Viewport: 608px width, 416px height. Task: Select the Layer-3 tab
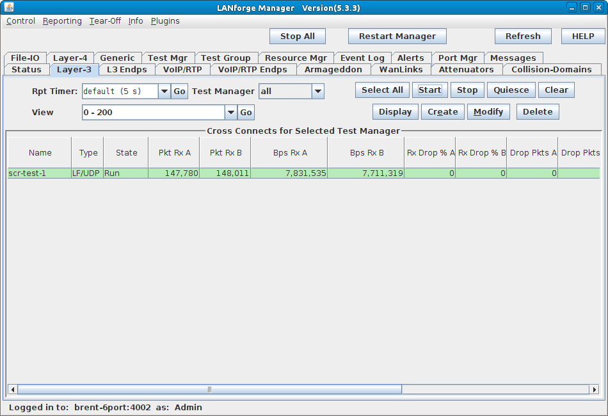tap(74, 70)
